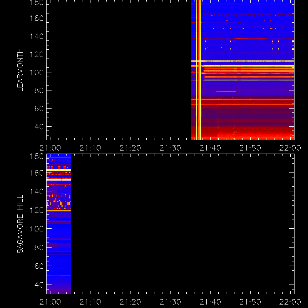Select the 160 tick label on Sagamore Hill plot
This screenshot has height=308, width=308.
[37, 173]
